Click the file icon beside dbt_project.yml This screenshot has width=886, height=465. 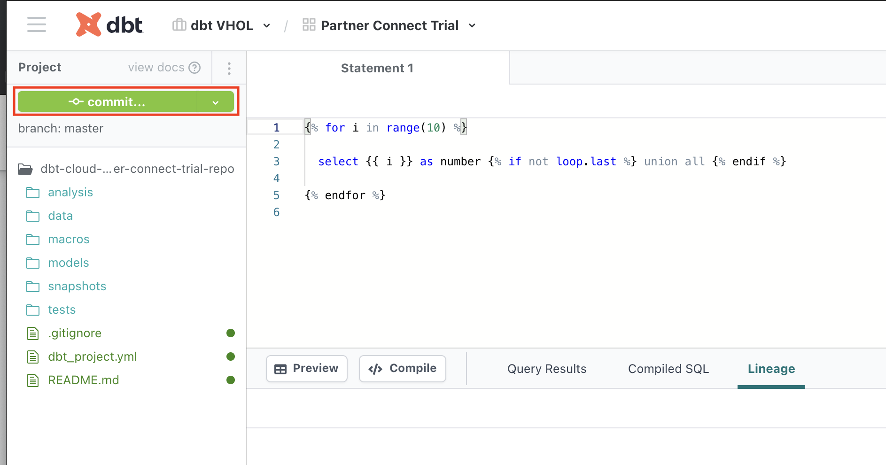click(33, 356)
